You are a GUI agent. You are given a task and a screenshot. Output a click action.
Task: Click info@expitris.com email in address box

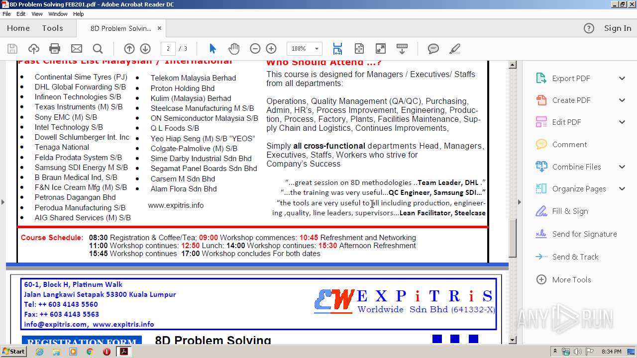55,324
